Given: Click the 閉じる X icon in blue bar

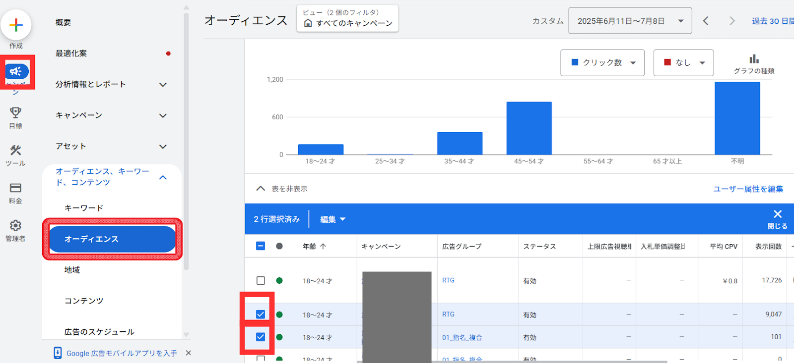Looking at the screenshot, I should 778,214.
